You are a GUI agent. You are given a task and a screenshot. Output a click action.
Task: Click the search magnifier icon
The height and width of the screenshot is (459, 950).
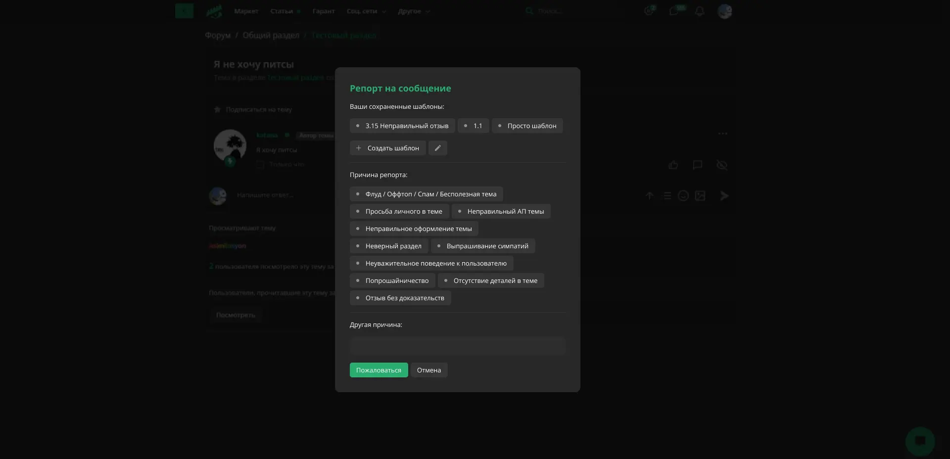click(529, 11)
